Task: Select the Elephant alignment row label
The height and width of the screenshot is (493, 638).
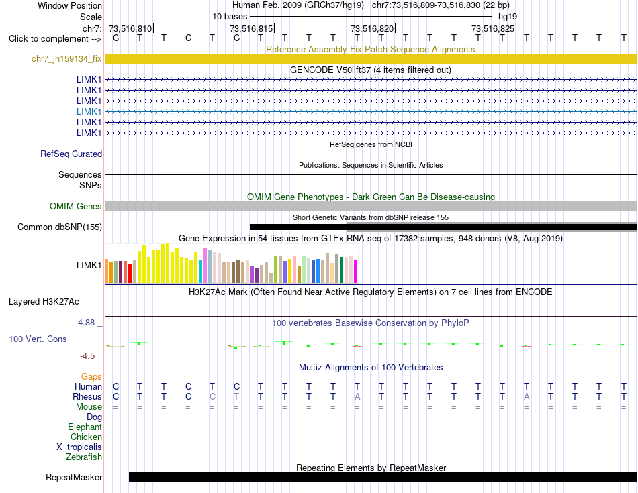Action: pos(85,427)
